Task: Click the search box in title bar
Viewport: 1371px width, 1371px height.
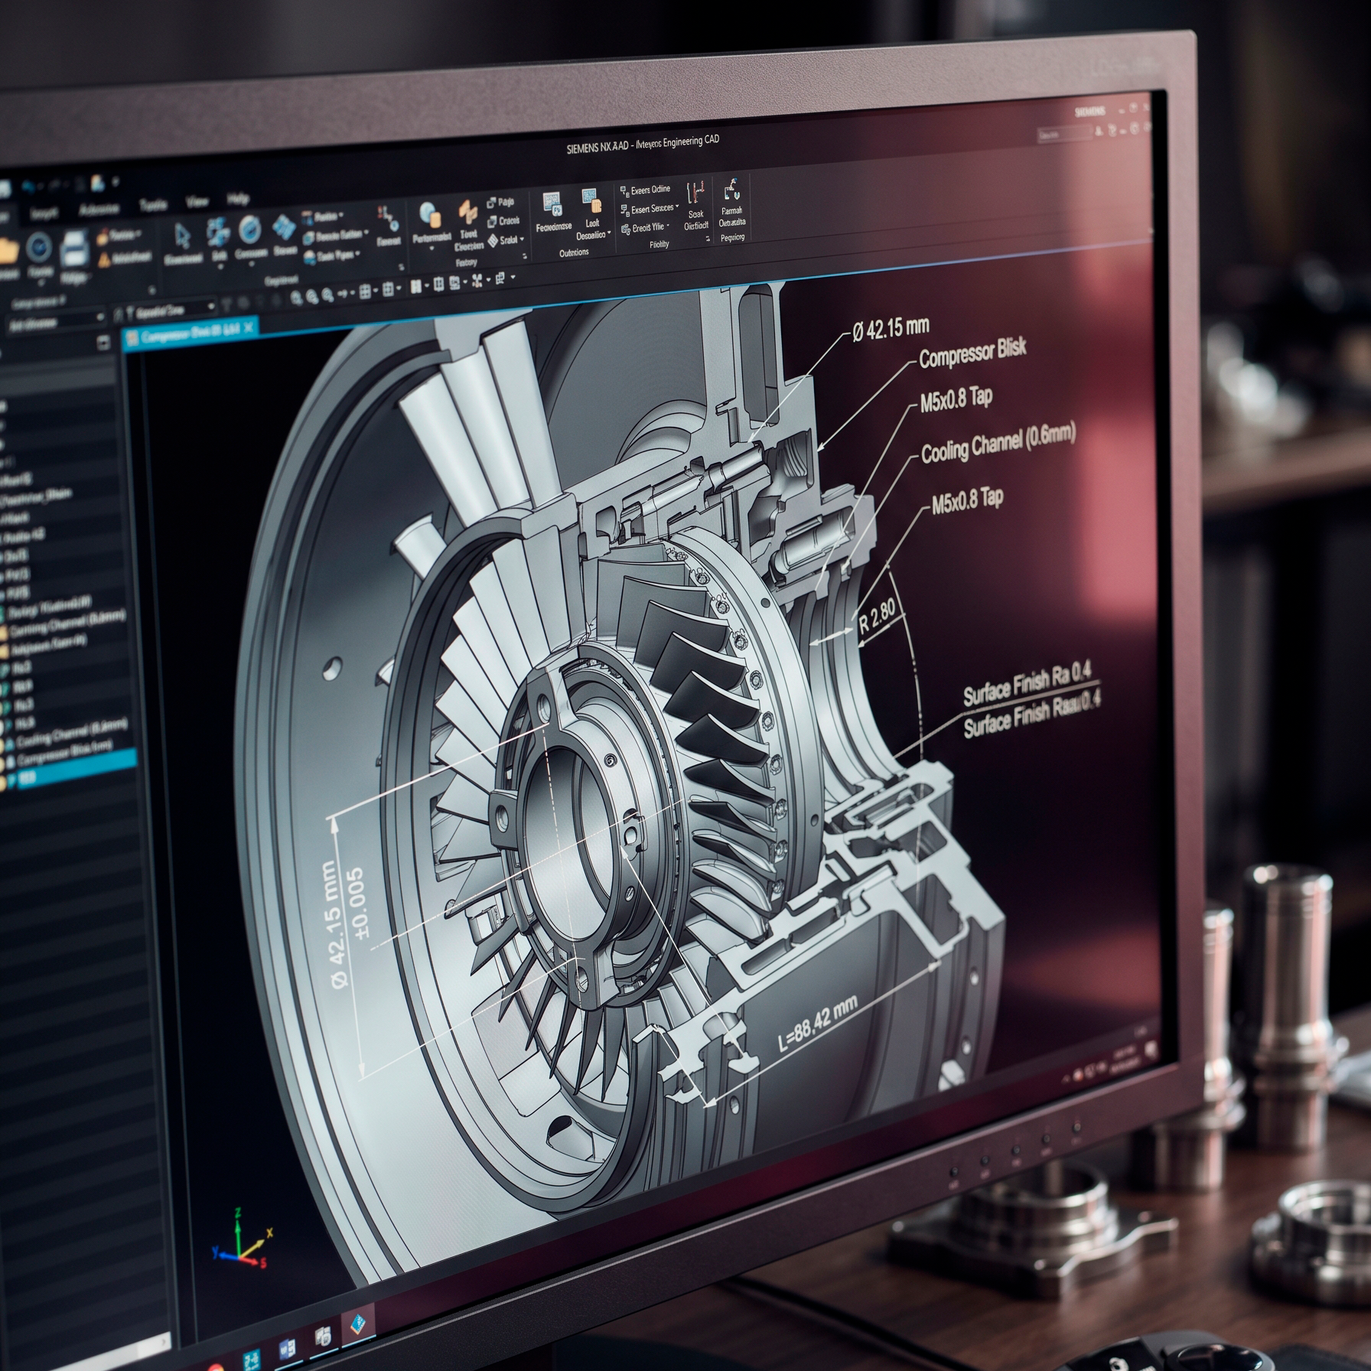Action: (1065, 134)
